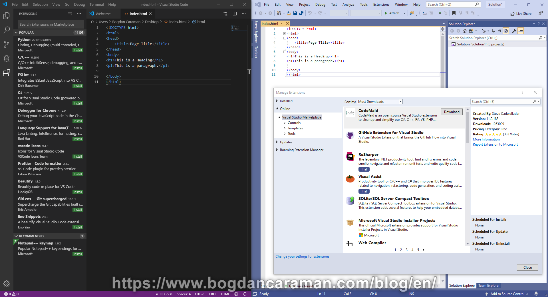Collapse the RECOMMENDED extensions section
This screenshot has height=297, width=548.
tap(16, 236)
